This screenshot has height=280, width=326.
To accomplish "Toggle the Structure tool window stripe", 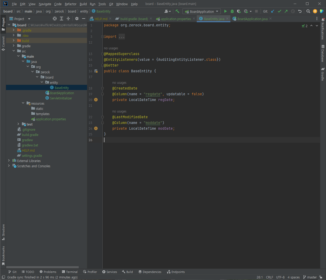I will 3,232.
